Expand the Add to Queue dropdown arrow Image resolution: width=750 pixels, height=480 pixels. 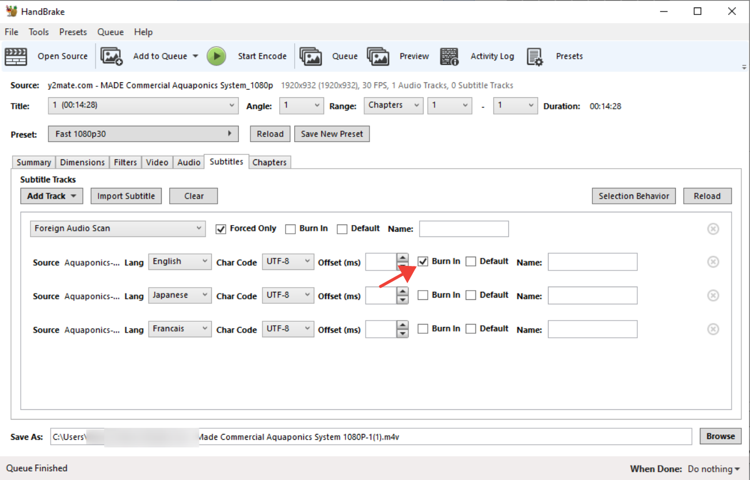click(x=195, y=56)
